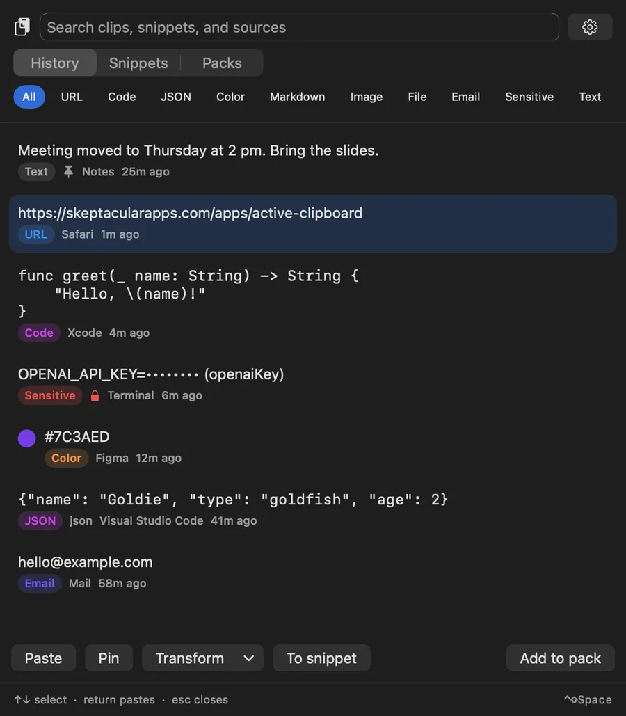Select the All filter chip

(x=29, y=97)
